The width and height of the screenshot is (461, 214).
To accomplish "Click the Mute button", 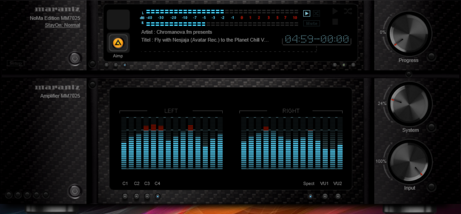I will pyautogui.click(x=311, y=23).
